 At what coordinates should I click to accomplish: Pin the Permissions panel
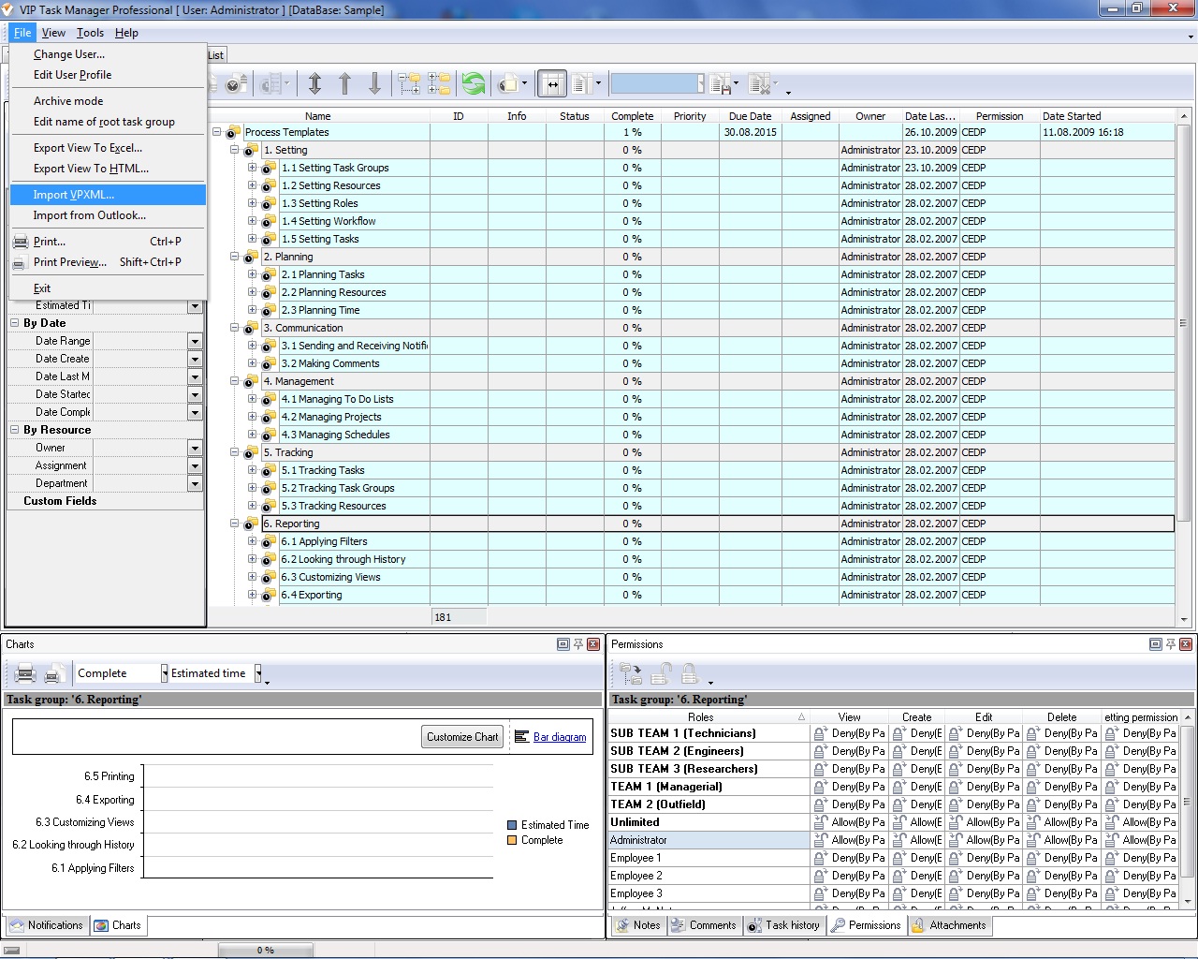1171,643
